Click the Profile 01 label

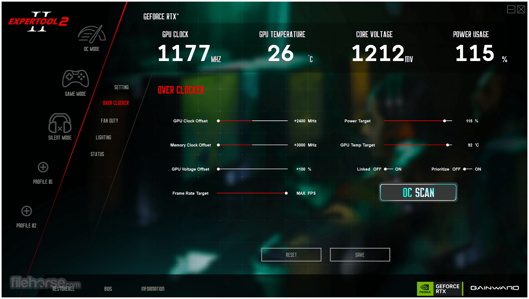(x=43, y=182)
